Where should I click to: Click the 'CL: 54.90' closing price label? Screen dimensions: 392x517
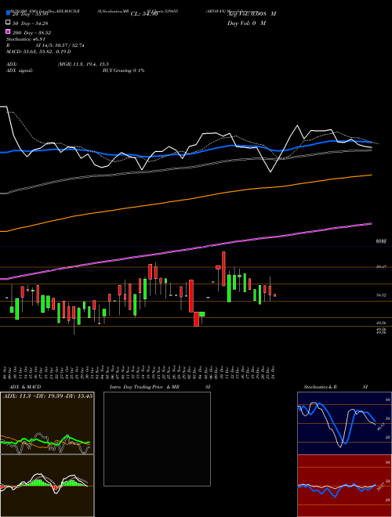pos(144,14)
